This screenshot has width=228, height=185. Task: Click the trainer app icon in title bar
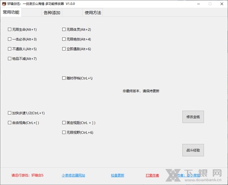[4, 4]
